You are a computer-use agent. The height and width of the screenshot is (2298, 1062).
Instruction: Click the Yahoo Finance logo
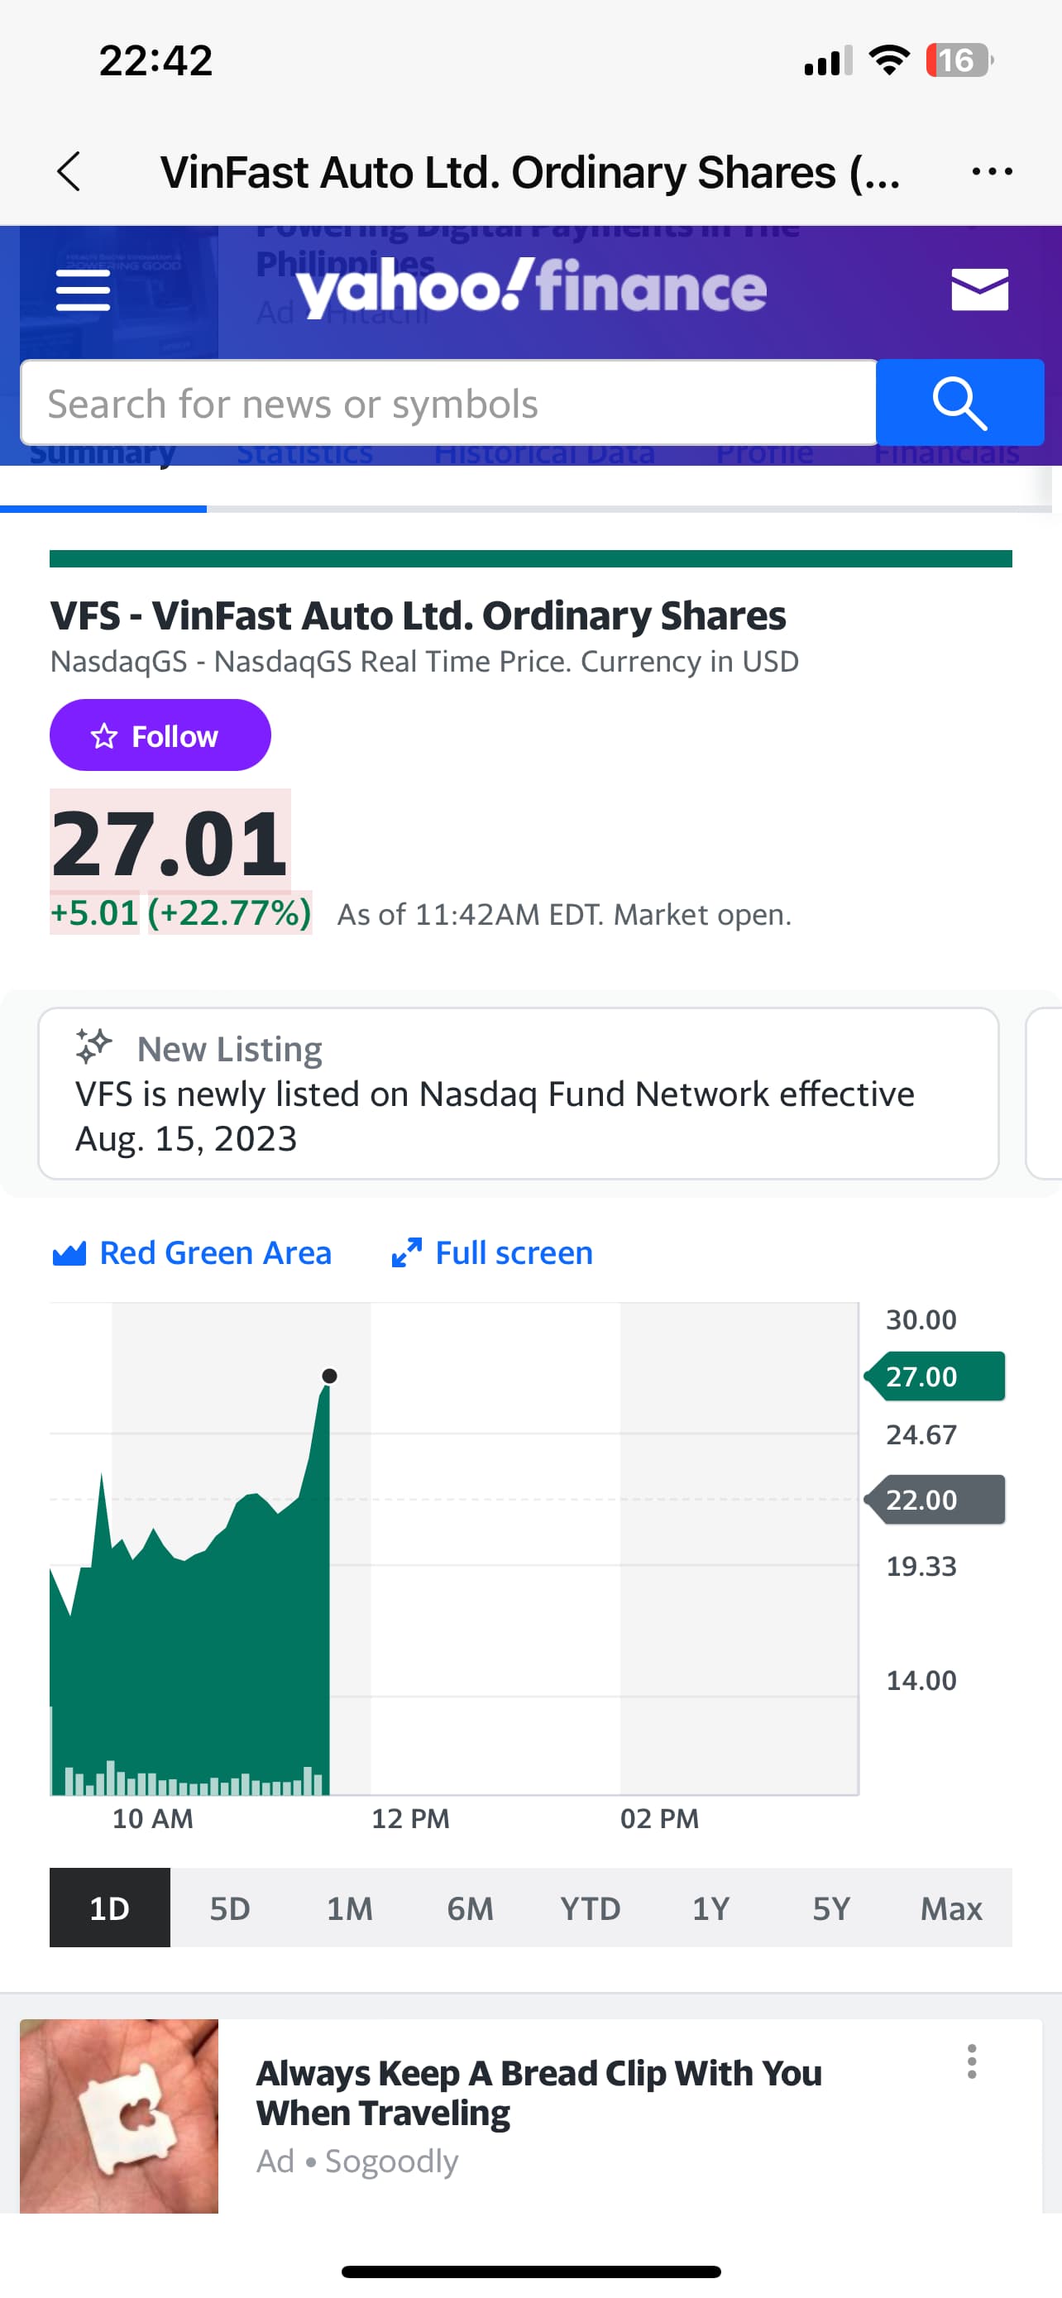pyautogui.click(x=530, y=287)
